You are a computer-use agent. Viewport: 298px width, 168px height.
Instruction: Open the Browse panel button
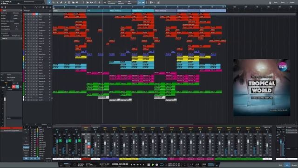294,165
